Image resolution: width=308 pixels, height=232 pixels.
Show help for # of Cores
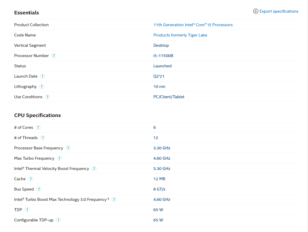click(x=38, y=127)
